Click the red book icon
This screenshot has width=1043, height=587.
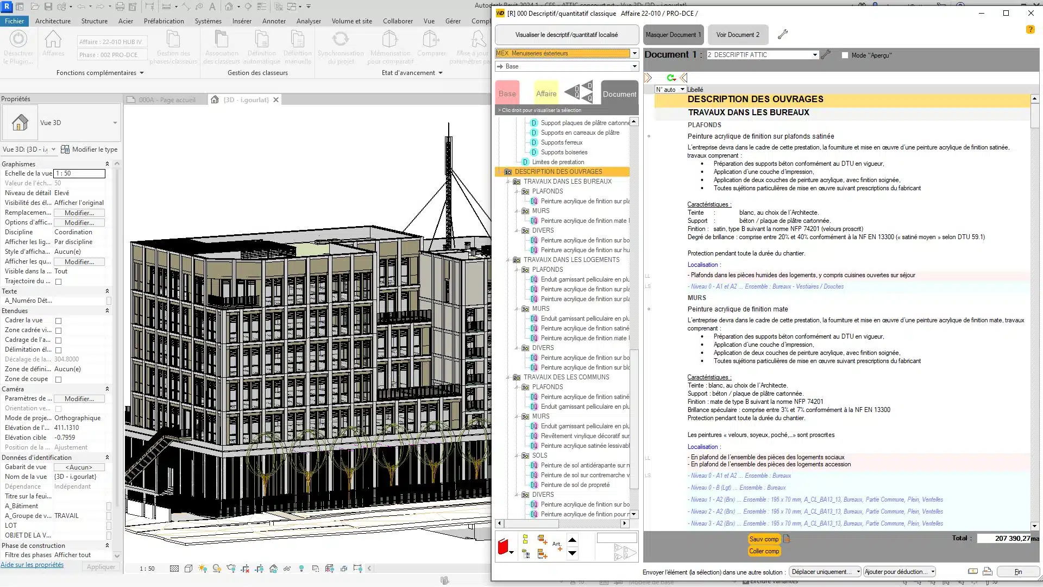(x=503, y=547)
